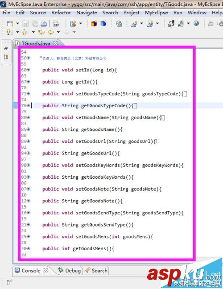
Task: Click the 2.0 badge toolbar icon
Action: (x=119, y=24)
